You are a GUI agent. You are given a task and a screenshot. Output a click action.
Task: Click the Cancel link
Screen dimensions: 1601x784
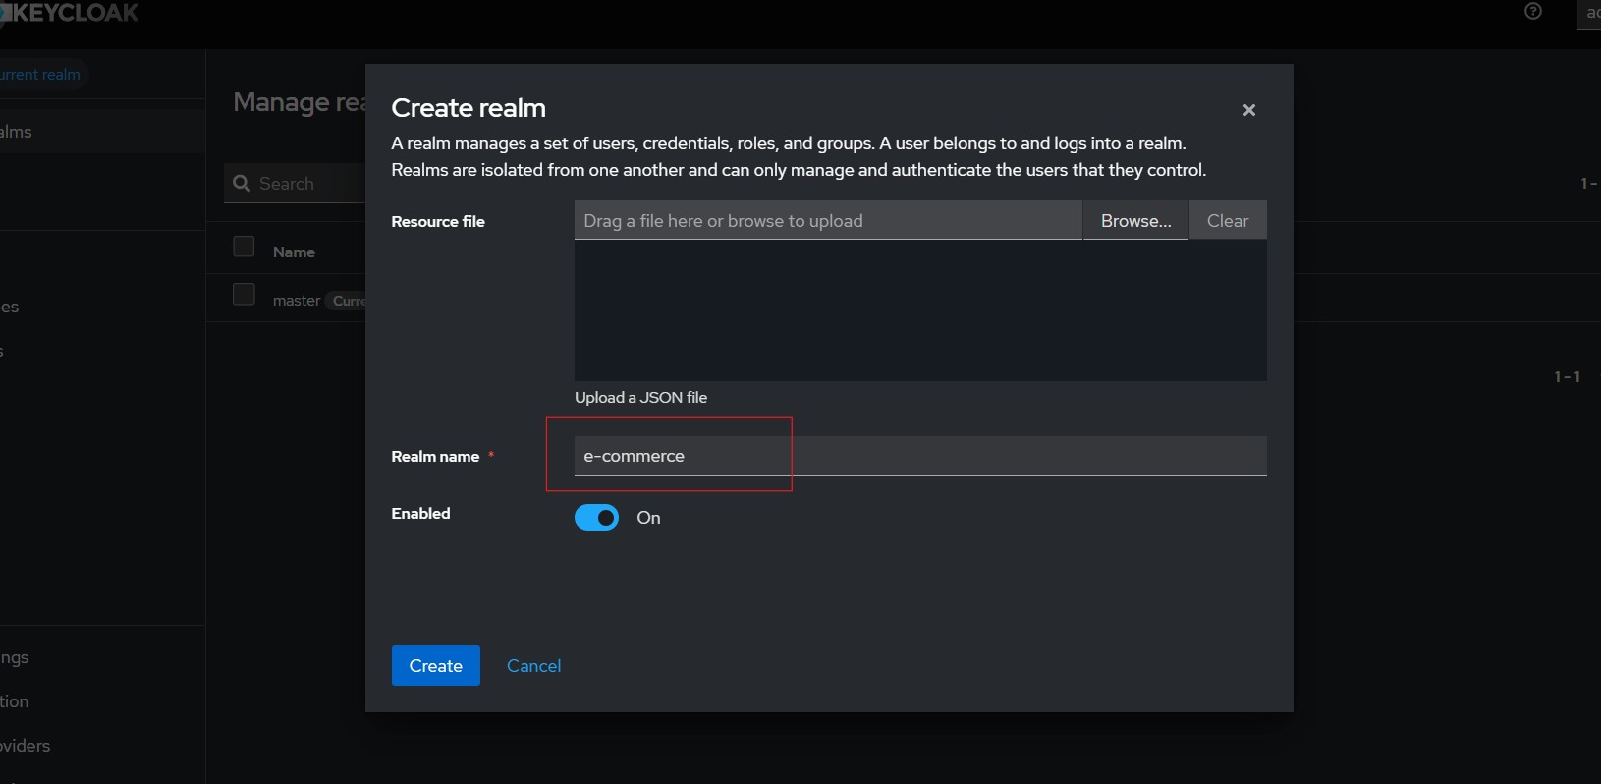[533, 666]
